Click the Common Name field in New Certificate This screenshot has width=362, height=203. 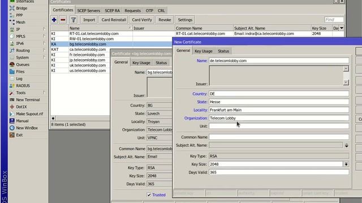(x=279, y=137)
